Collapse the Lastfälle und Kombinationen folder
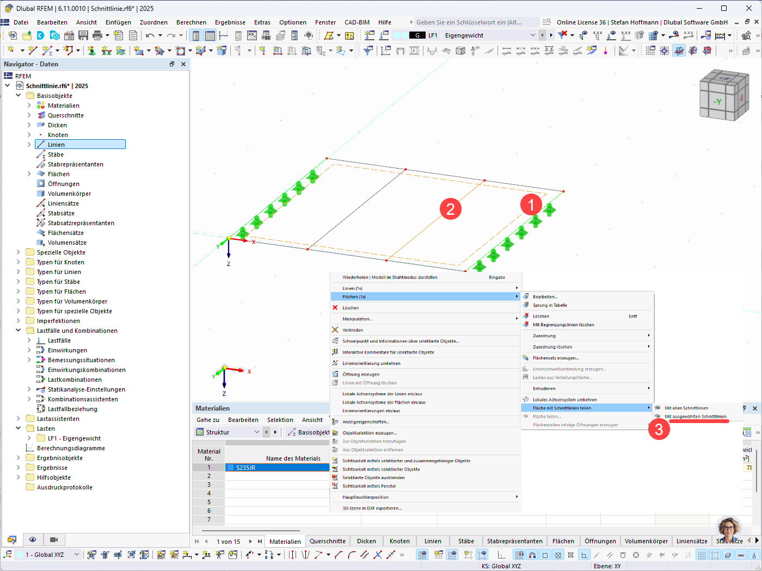Image resolution: width=762 pixels, height=571 pixels. point(19,331)
